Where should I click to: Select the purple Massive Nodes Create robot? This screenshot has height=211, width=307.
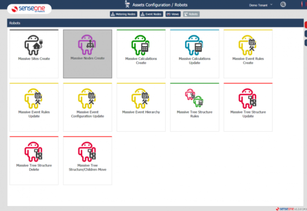coord(88,54)
